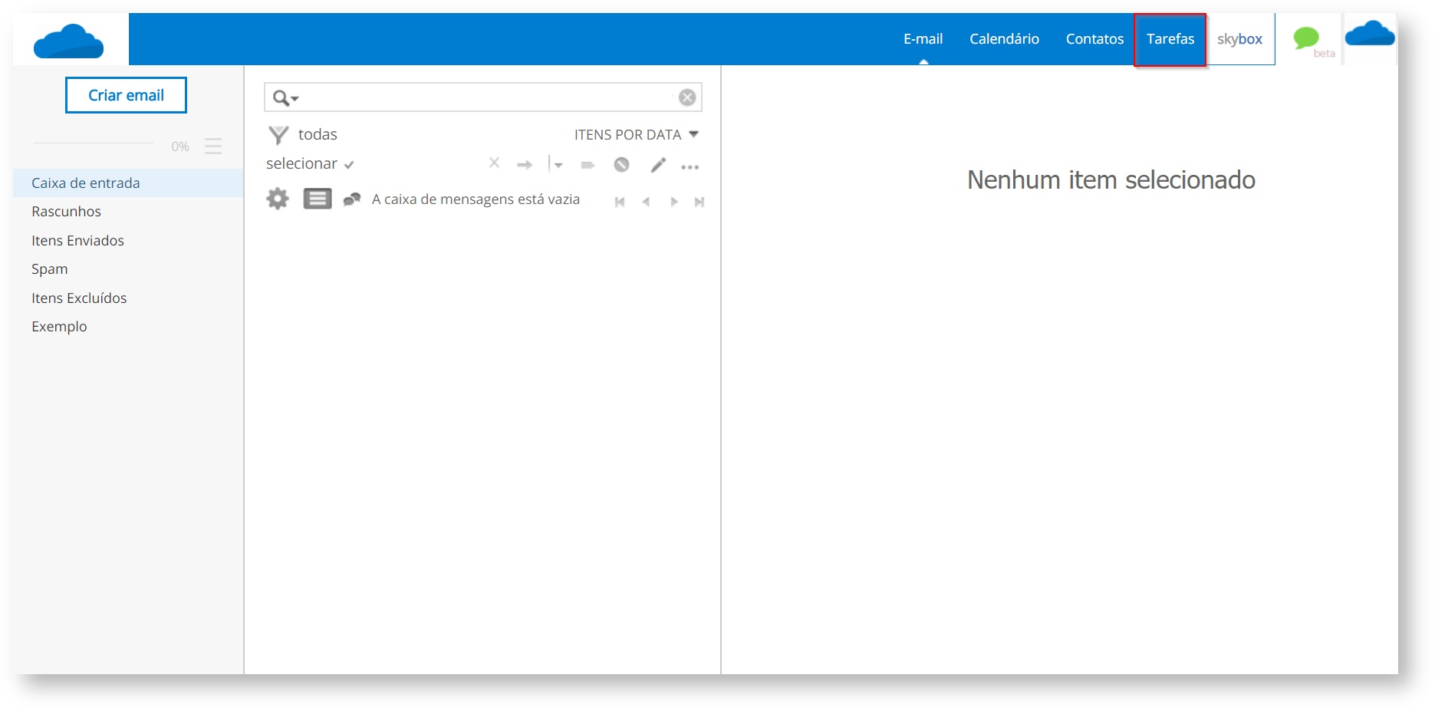
Task: Click the pencil edit icon
Action: 658,165
